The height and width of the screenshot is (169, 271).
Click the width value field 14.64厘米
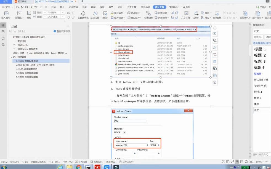click(54, 17)
